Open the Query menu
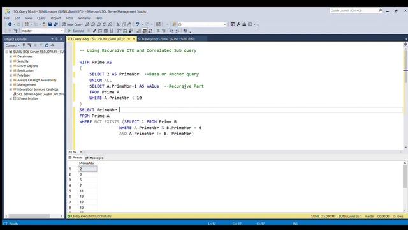 click(41, 18)
